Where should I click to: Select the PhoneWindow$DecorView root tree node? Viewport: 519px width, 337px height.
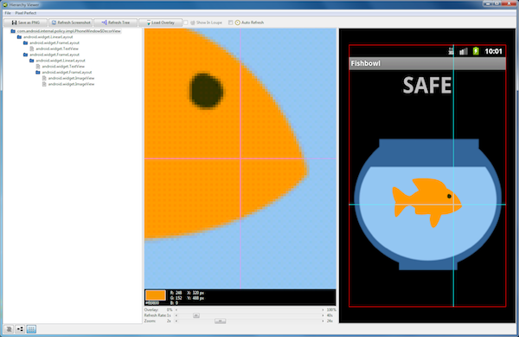(66, 31)
